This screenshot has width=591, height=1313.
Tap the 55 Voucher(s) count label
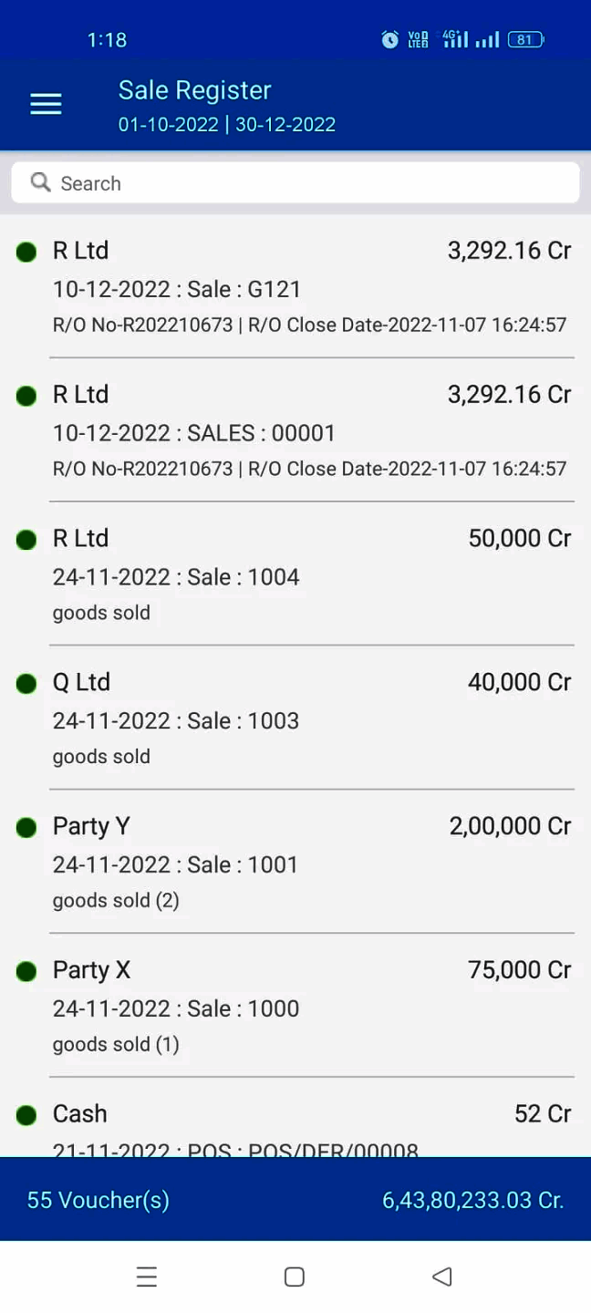point(98,1200)
